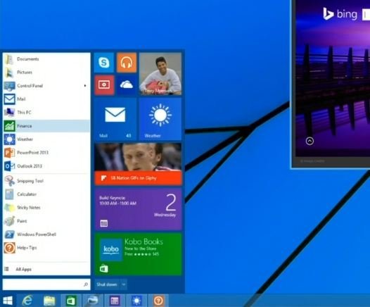
Task: Open the Kobo Books store tile
Action: (x=139, y=254)
